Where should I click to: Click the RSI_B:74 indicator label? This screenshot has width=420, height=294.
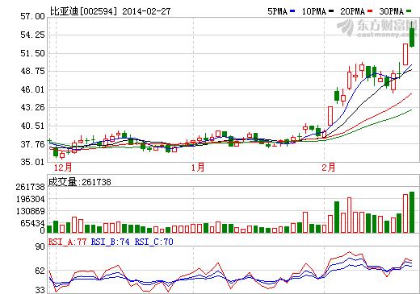click(110, 242)
